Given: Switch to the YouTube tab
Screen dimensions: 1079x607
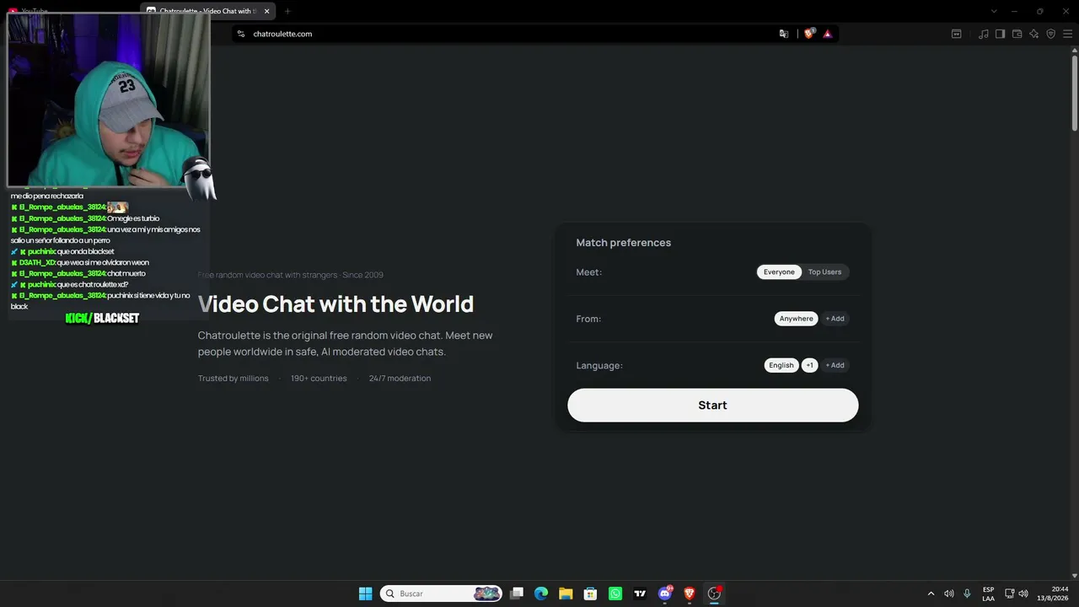Looking at the screenshot, I should click(x=34, y=11).
